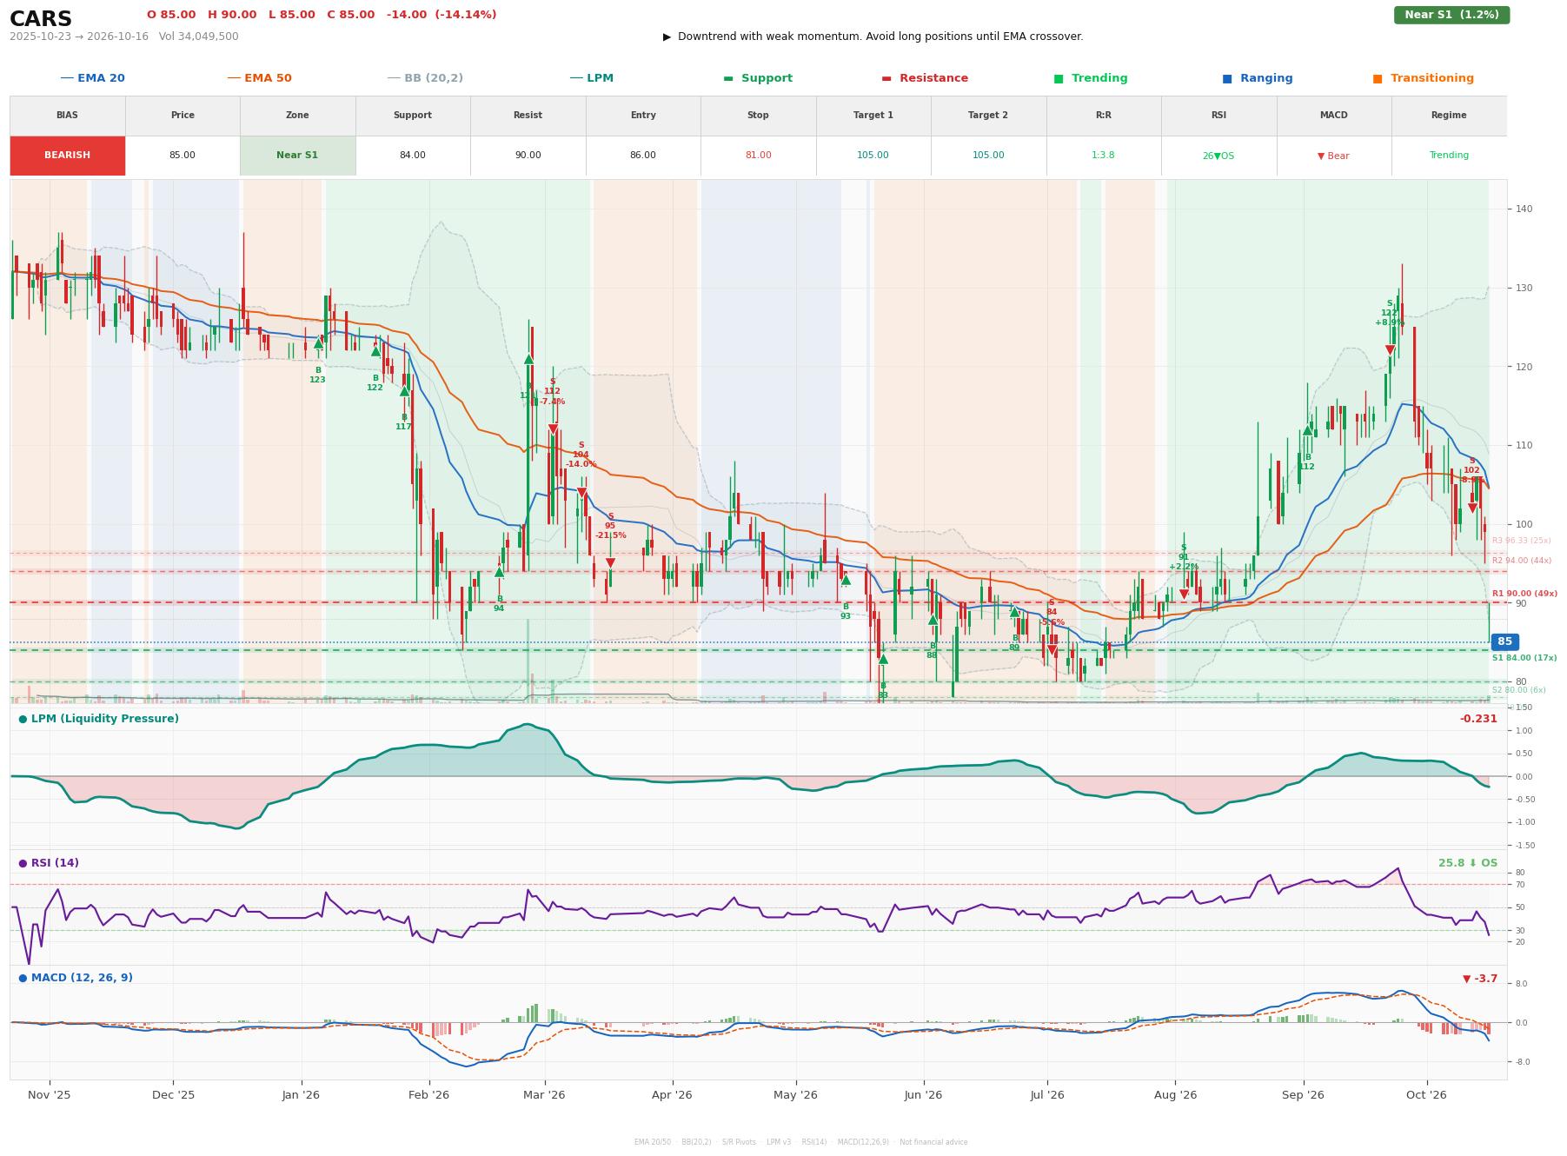Click the LPM reading -0.231

pyautogui.click(x=1478, y=719)
